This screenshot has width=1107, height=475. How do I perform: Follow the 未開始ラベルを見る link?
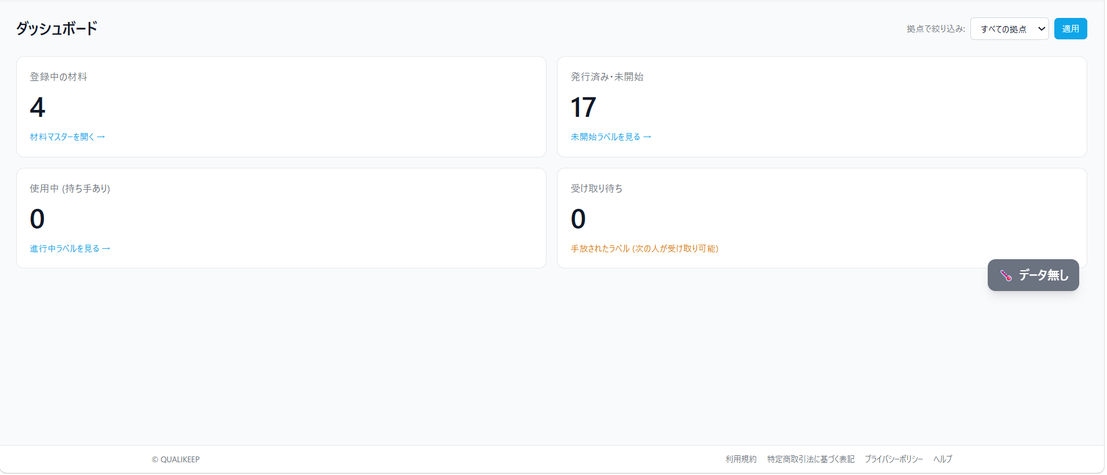[x=611, y=137]
